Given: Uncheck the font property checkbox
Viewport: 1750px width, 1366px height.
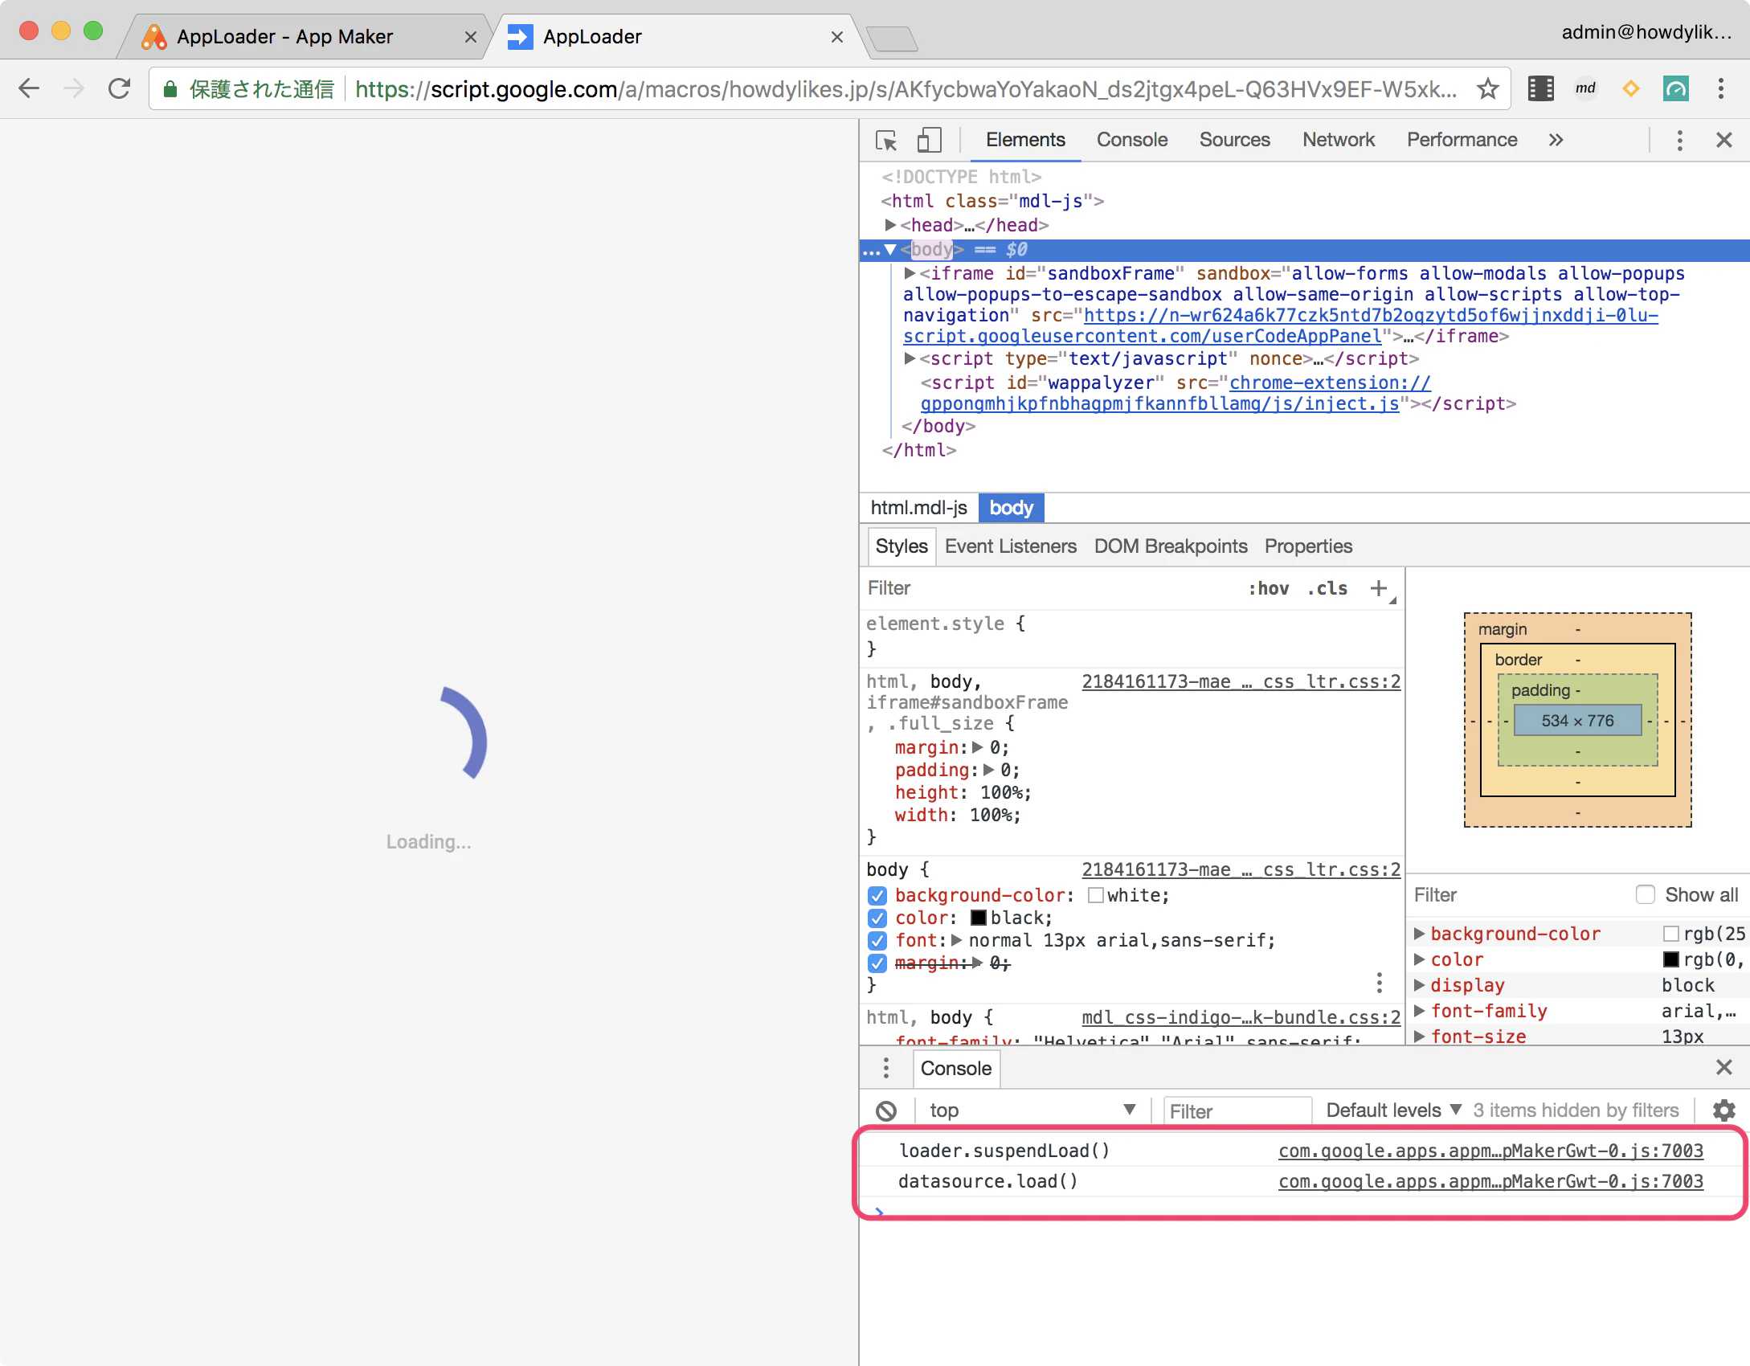Looking at the screenshot, I should click(x=877, y=940).
